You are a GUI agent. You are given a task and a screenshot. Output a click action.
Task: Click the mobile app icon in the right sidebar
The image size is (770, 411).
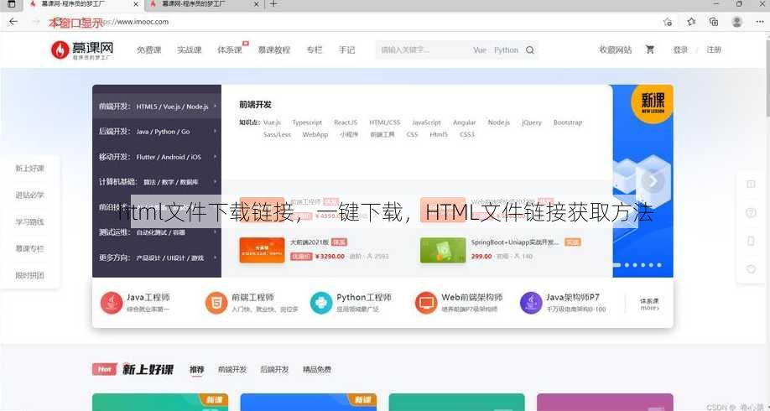point(751,241)
